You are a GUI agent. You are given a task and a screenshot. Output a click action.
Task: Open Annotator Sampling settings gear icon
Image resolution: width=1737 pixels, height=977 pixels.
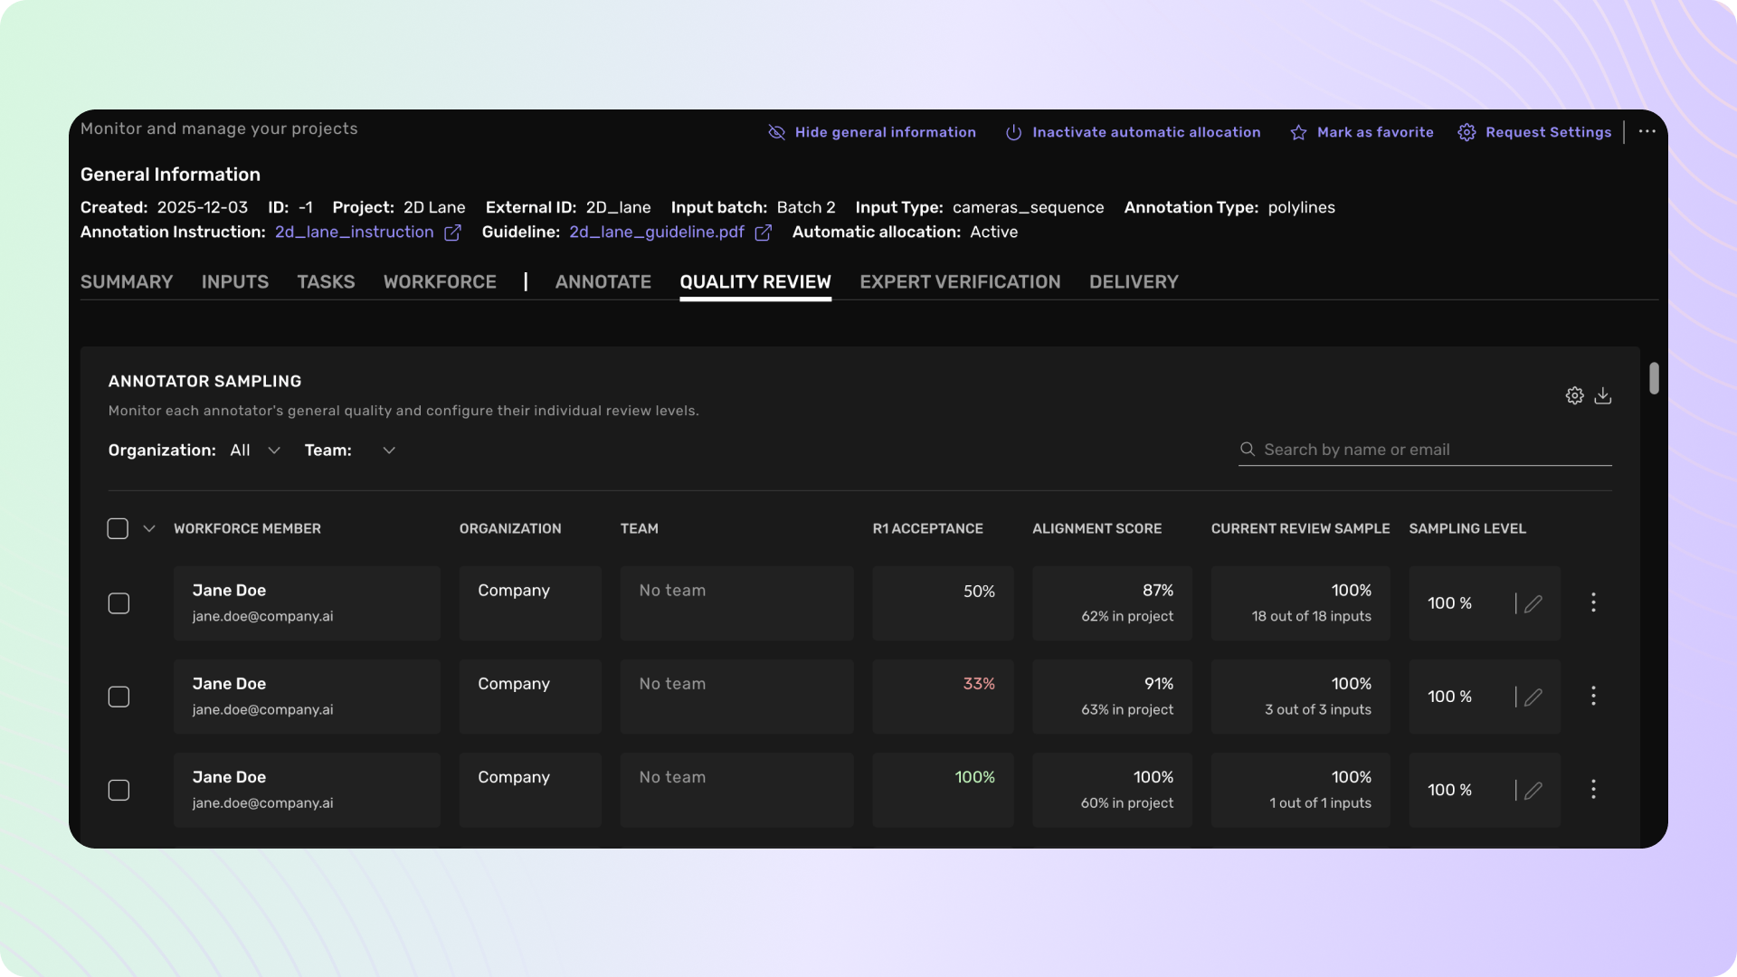(1574, 395)
